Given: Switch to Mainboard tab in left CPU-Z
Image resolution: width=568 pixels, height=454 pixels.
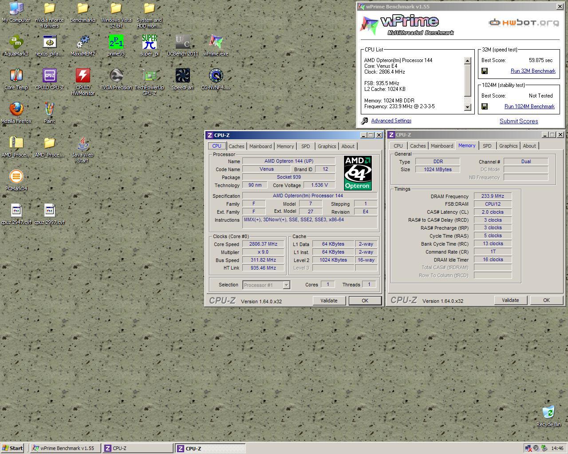Looking at the screenshot, I should coord(260,146).
